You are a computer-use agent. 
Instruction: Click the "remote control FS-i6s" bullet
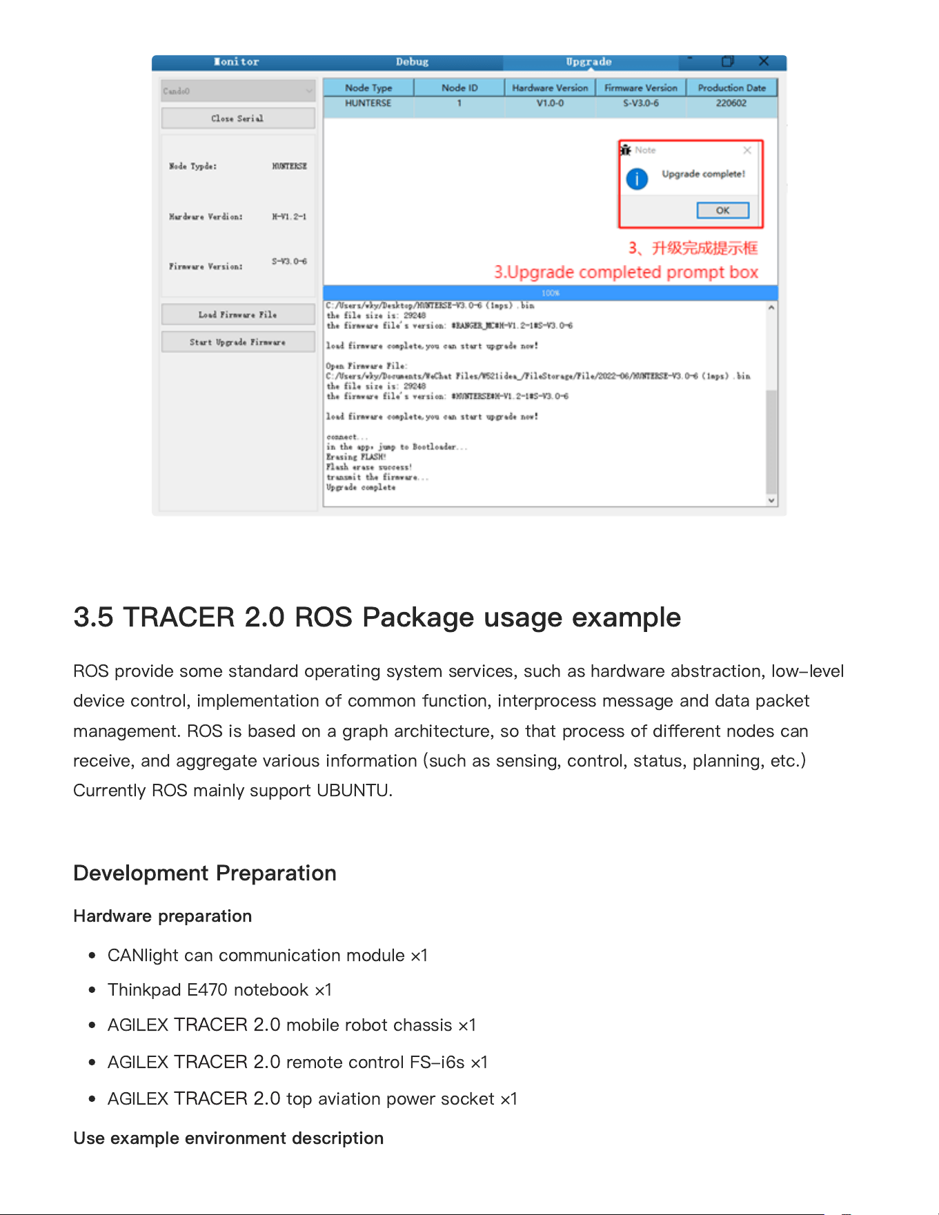tap(297, 1063)
